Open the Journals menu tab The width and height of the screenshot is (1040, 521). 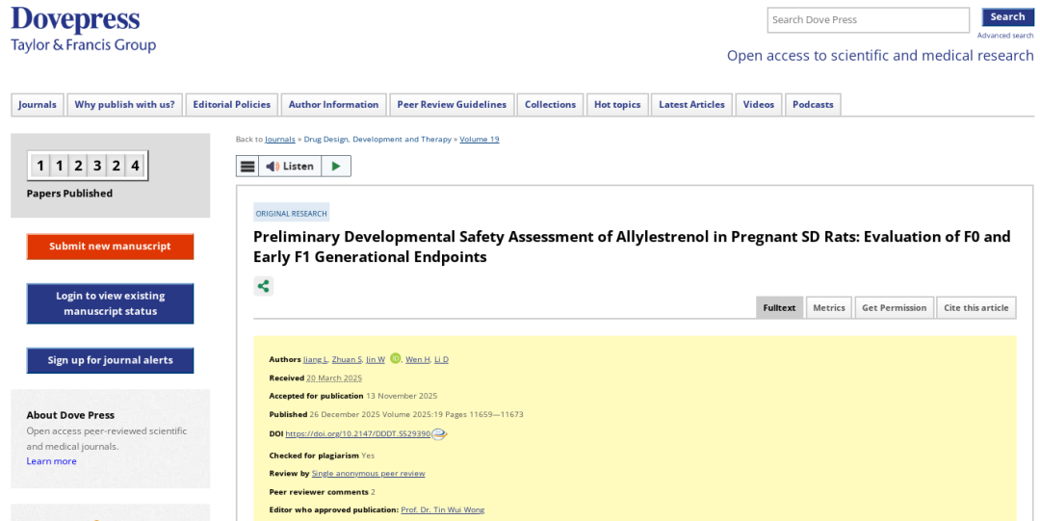point(38,105)
